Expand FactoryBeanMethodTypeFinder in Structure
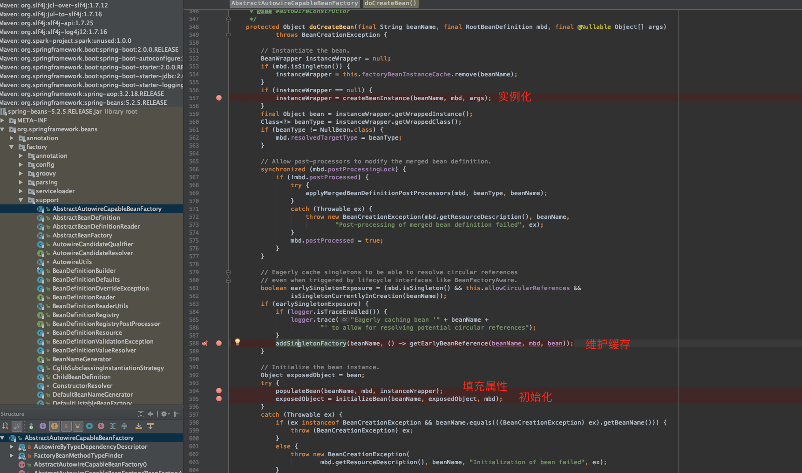 coord(12,455)
